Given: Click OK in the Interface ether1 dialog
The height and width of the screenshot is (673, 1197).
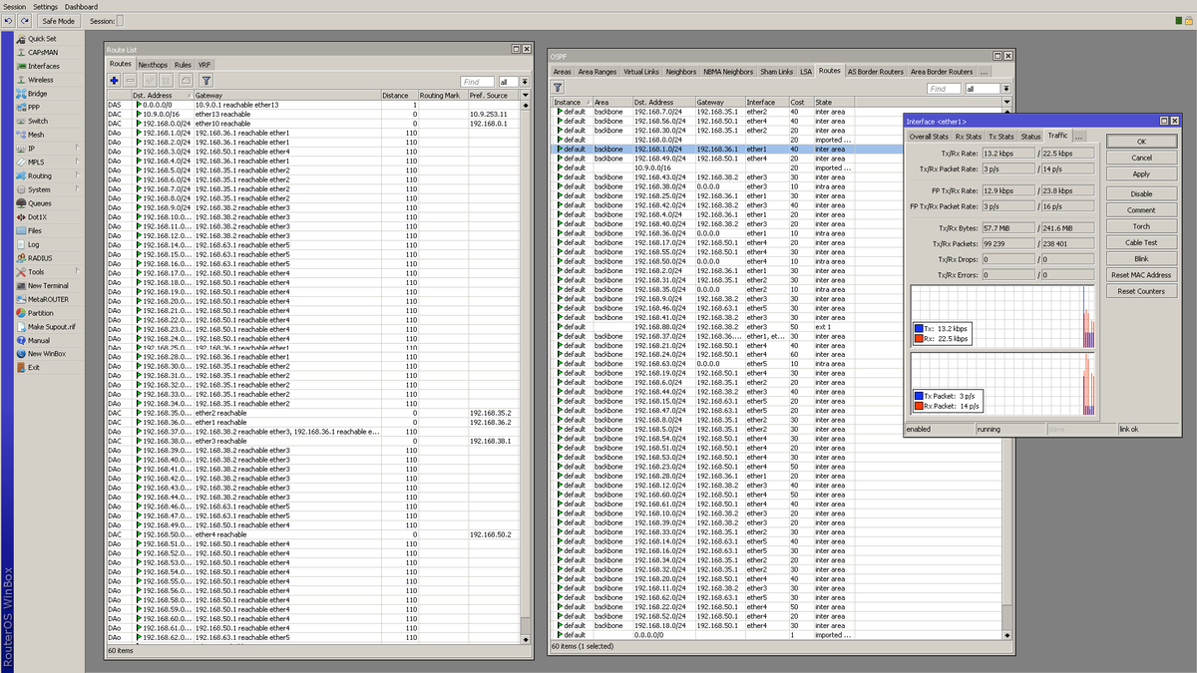Looking at the screenshot, I should [1141, 142].
